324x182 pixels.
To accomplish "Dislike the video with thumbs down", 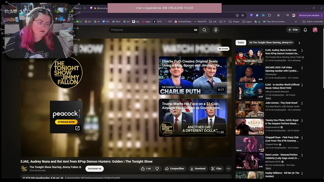I will (157, 169).
